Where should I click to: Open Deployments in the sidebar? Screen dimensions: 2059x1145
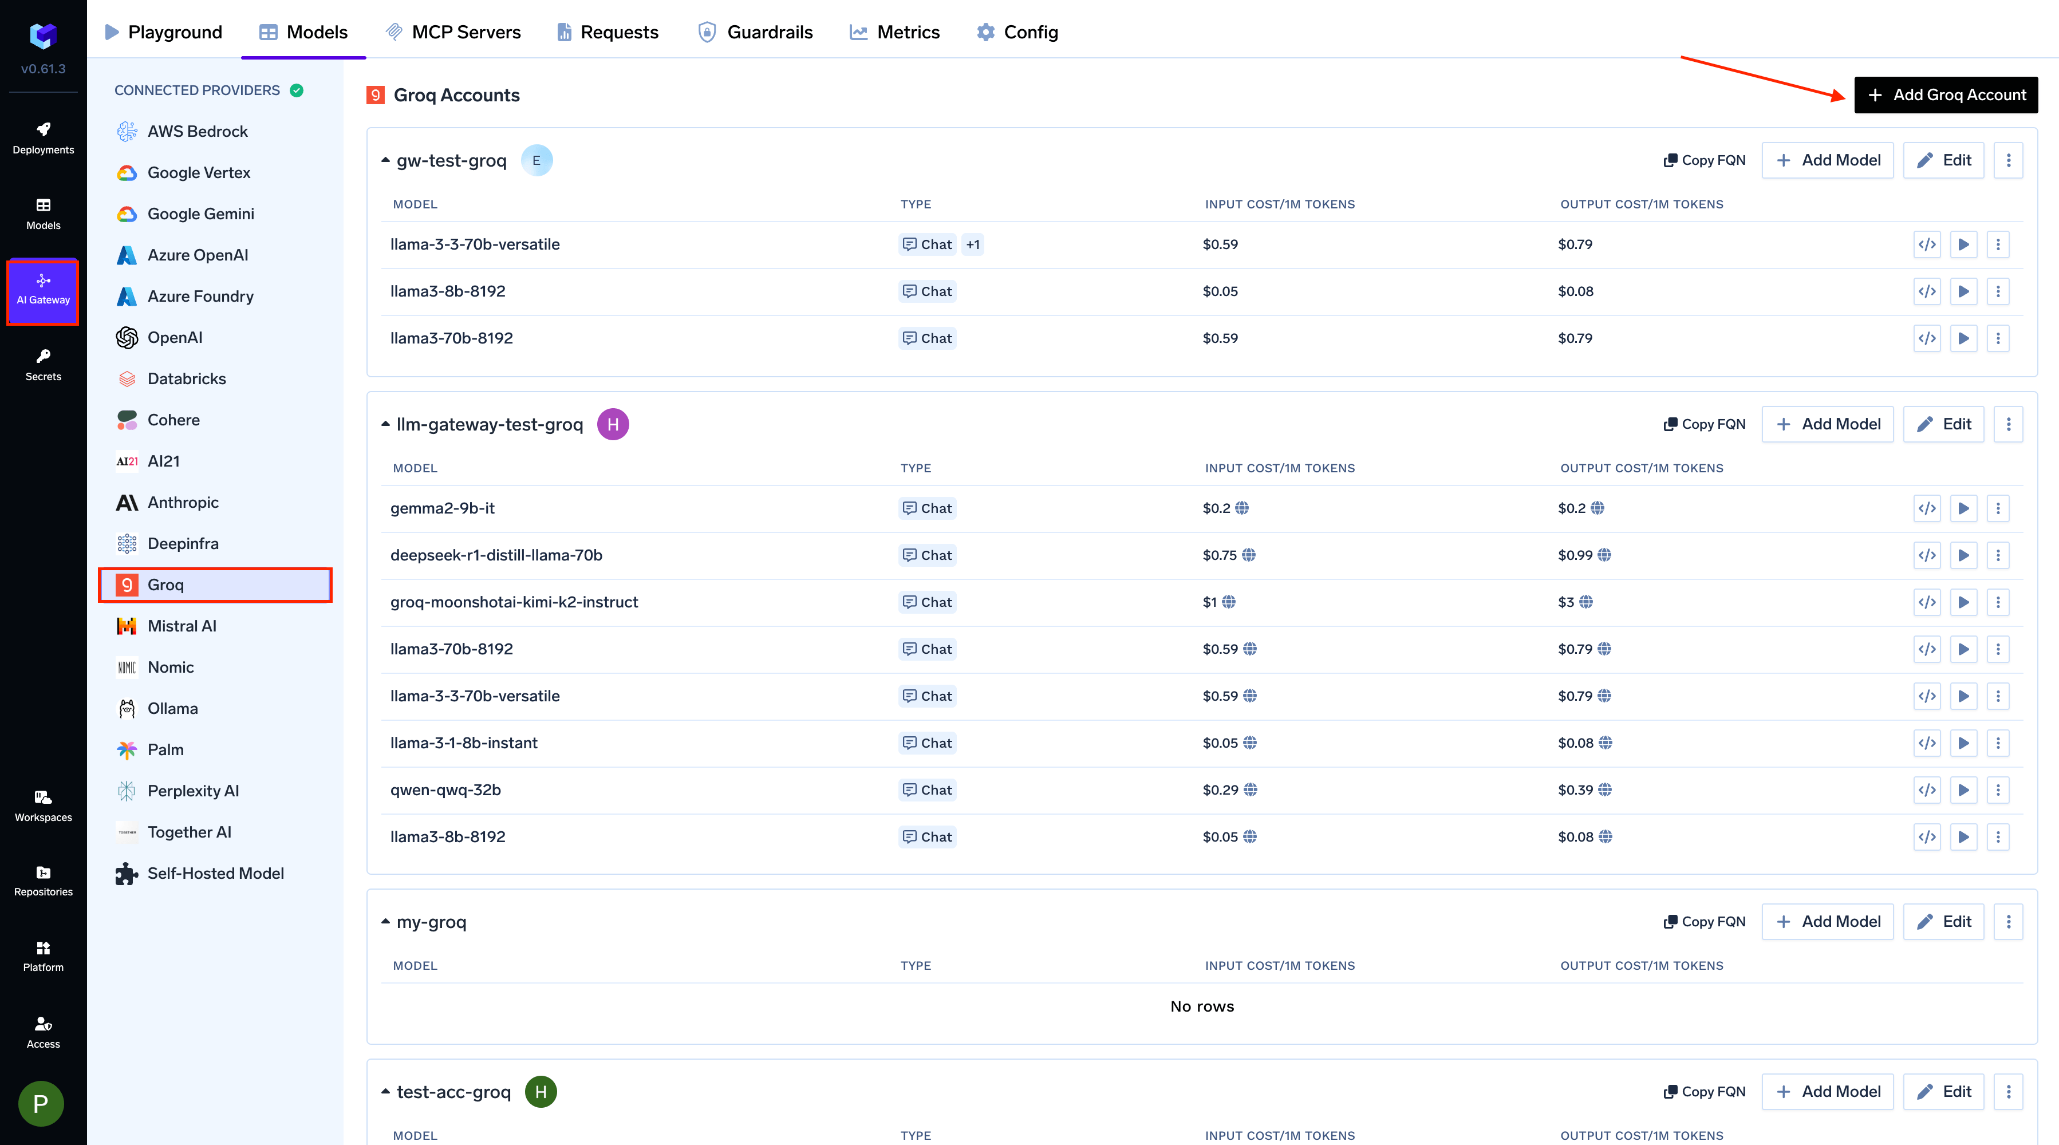click(43, 138)
